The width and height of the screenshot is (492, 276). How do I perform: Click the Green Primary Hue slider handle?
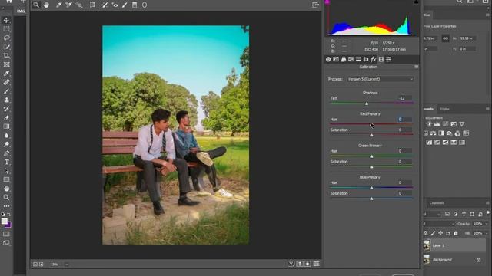(x=371, y=156)
